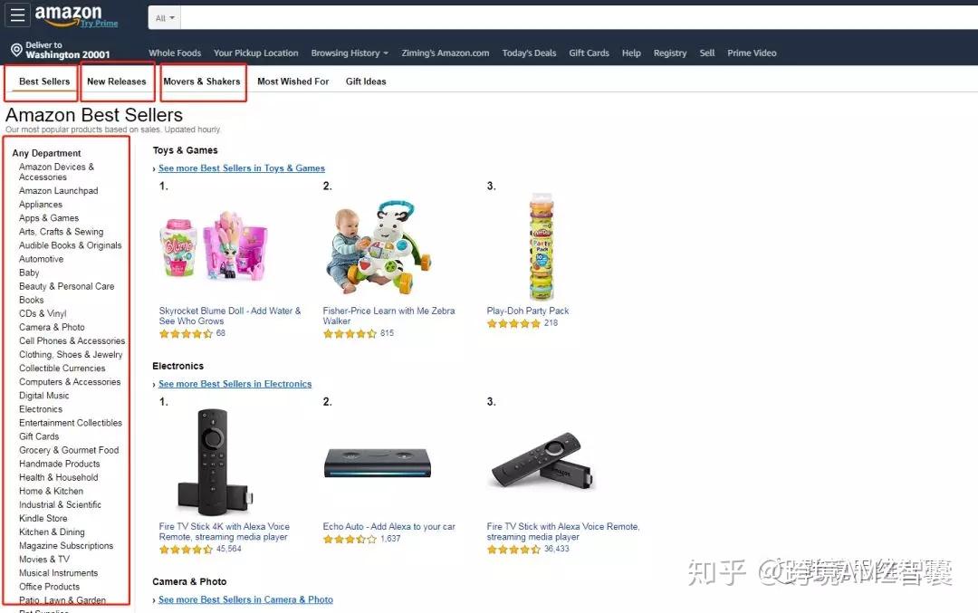Open the All search category dropdown
This screenshot has width=978, height=613.
(165, 18)
